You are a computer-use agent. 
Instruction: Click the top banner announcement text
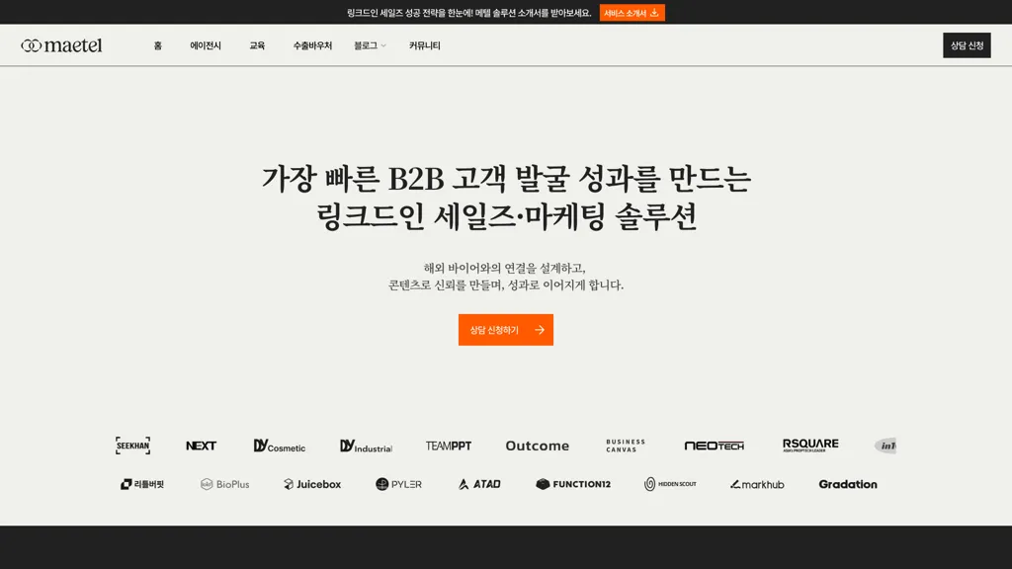tap(468, 13)
